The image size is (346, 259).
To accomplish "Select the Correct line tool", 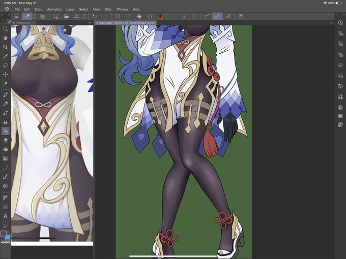I will click(5, 226).
